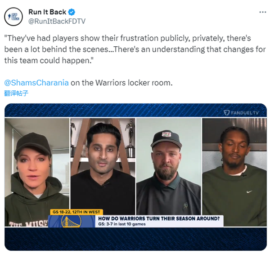The height and width of the screenshot is (253, 270).
Task: Click the FanDuel TV logo in the video
Action: pyautogui.click(x=241, y=113)
